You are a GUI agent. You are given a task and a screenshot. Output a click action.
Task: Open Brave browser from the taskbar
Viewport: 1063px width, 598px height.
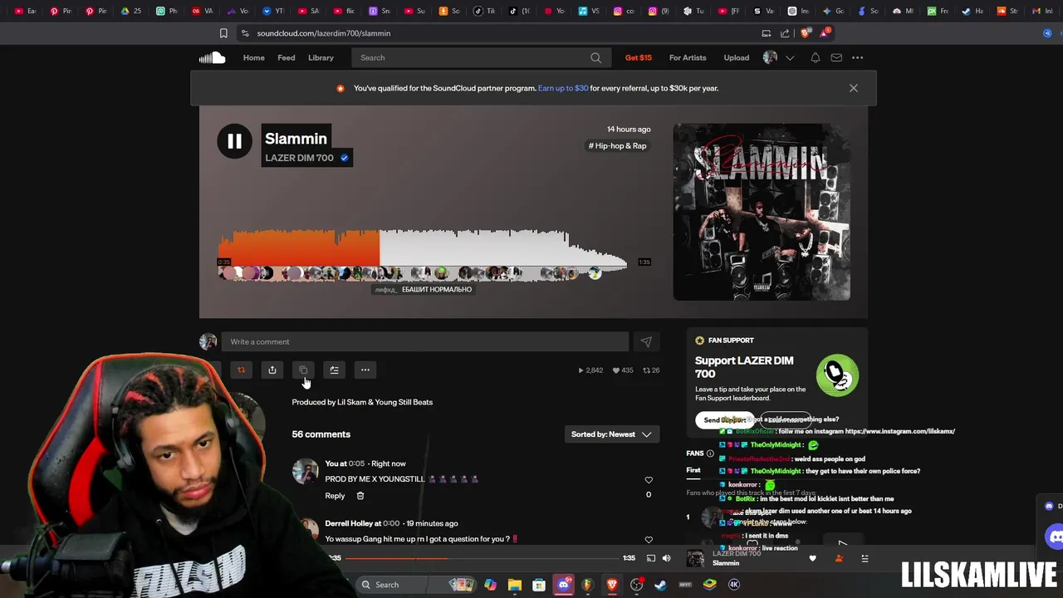[x=612, y=585]
